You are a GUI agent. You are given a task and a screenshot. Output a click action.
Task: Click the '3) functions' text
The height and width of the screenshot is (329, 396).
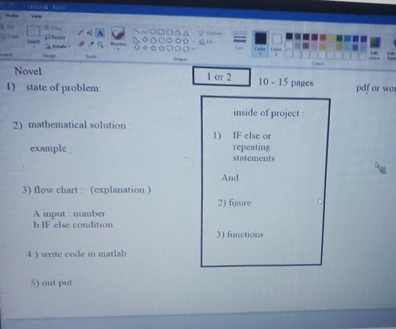(240, 234)
